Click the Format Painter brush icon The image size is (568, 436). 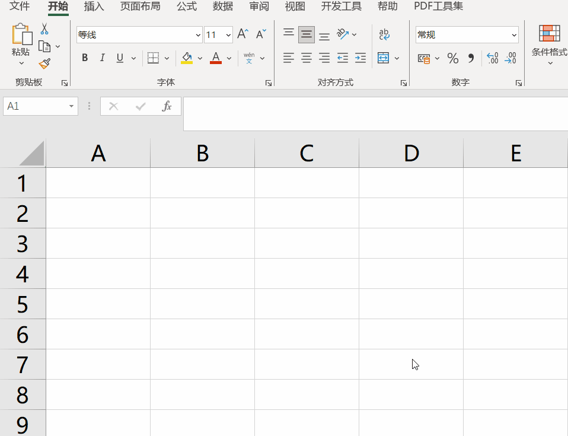click(x=44, y=63)
